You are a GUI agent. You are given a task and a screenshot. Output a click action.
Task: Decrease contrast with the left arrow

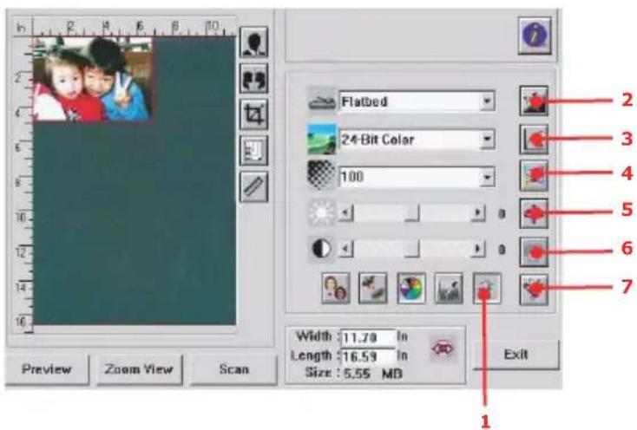click(x=345, y=249)
